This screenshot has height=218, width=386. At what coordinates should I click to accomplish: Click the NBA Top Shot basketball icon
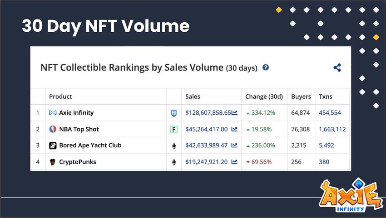(53, 129)
